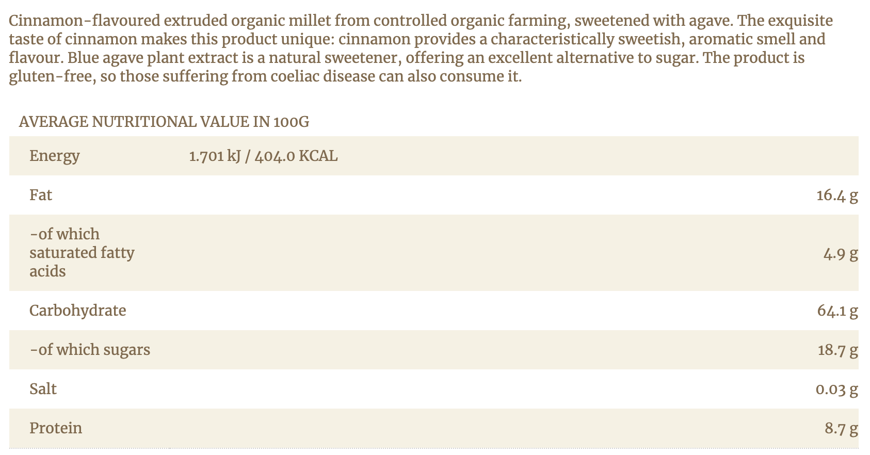This screenshot has height=455, width=870.
Task: Click the "-of which sugars" label
Action: coord(90,350)
